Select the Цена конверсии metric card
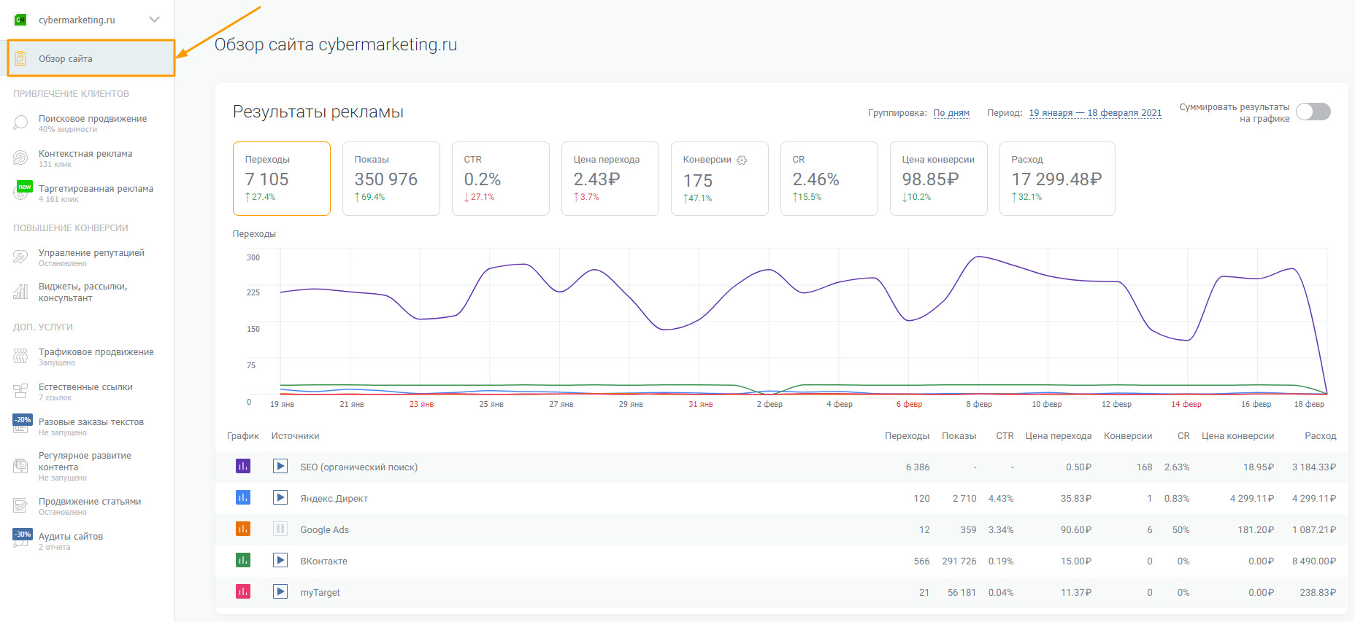 click(x=939, y=179)
